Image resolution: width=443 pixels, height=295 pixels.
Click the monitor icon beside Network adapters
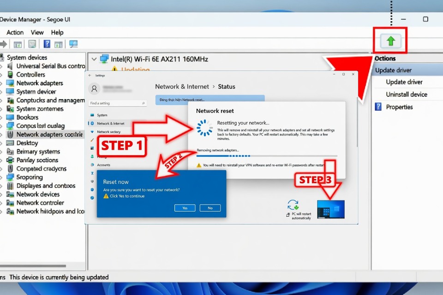[10, 83]
